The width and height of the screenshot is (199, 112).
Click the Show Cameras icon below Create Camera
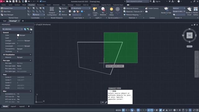pos(146,12)
